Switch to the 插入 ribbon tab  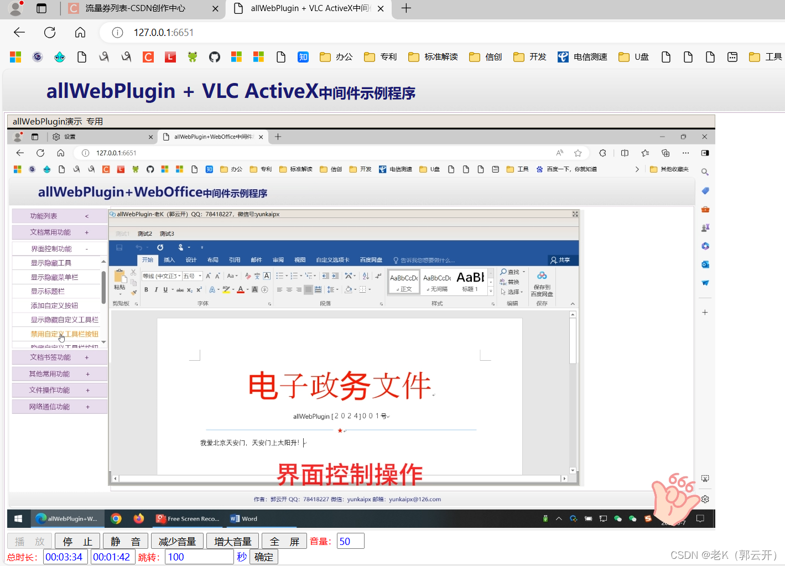[169, 259]
